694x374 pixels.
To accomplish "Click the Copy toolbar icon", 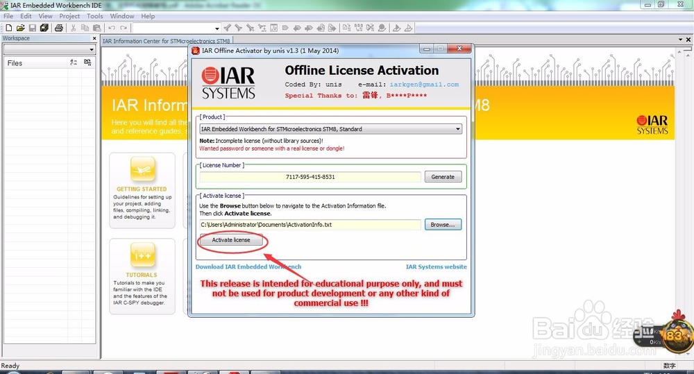I will tap(85, 28).
